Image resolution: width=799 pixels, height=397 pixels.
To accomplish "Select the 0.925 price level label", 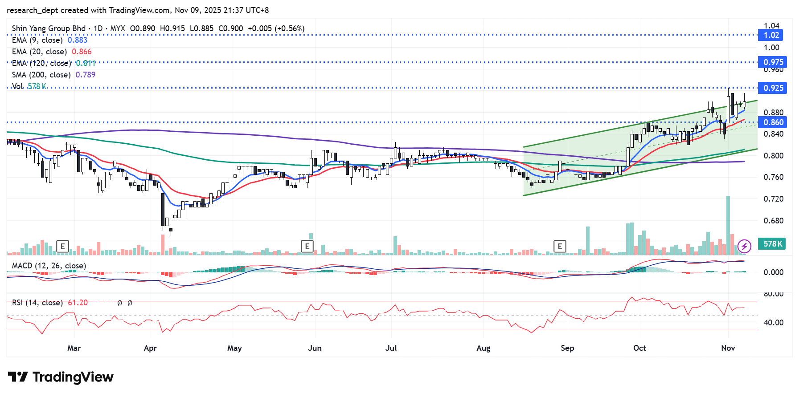I will (773, 88).
